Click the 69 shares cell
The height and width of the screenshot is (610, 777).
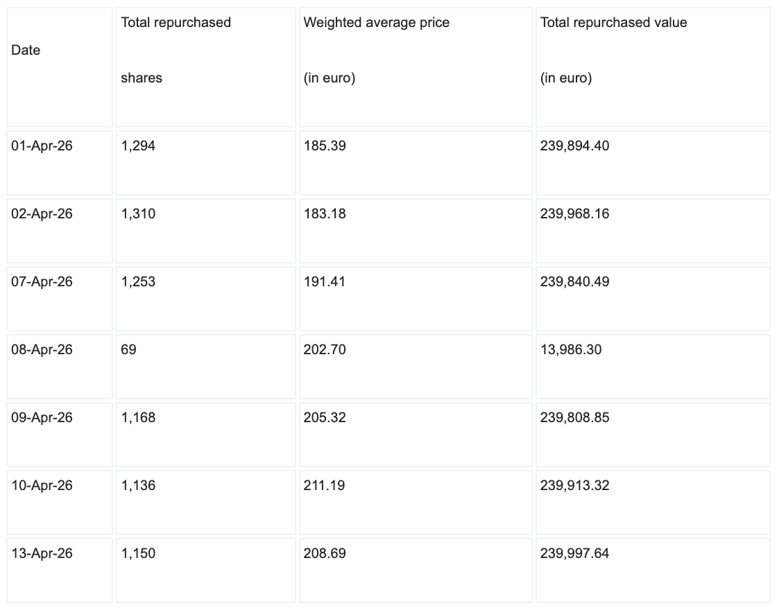click(205, 367)
